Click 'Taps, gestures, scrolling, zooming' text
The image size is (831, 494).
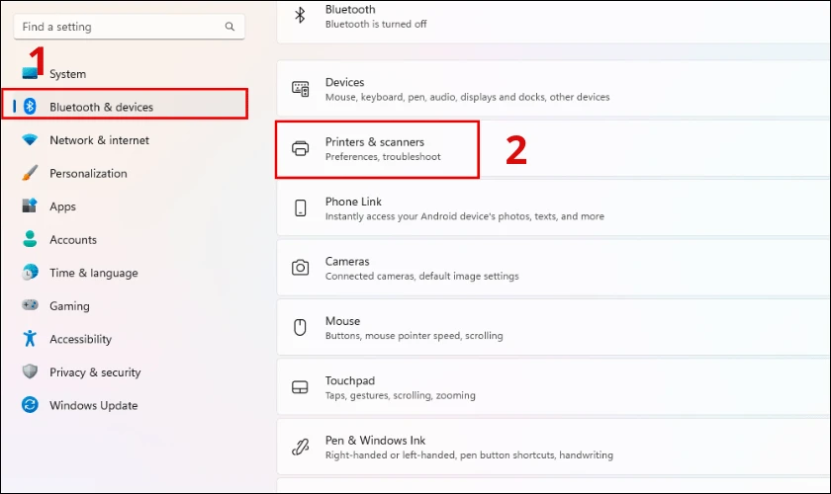tap(400, 395)
